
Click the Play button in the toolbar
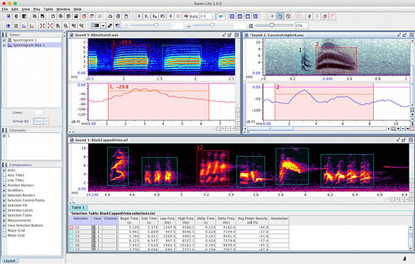click(x=139, y=16)
